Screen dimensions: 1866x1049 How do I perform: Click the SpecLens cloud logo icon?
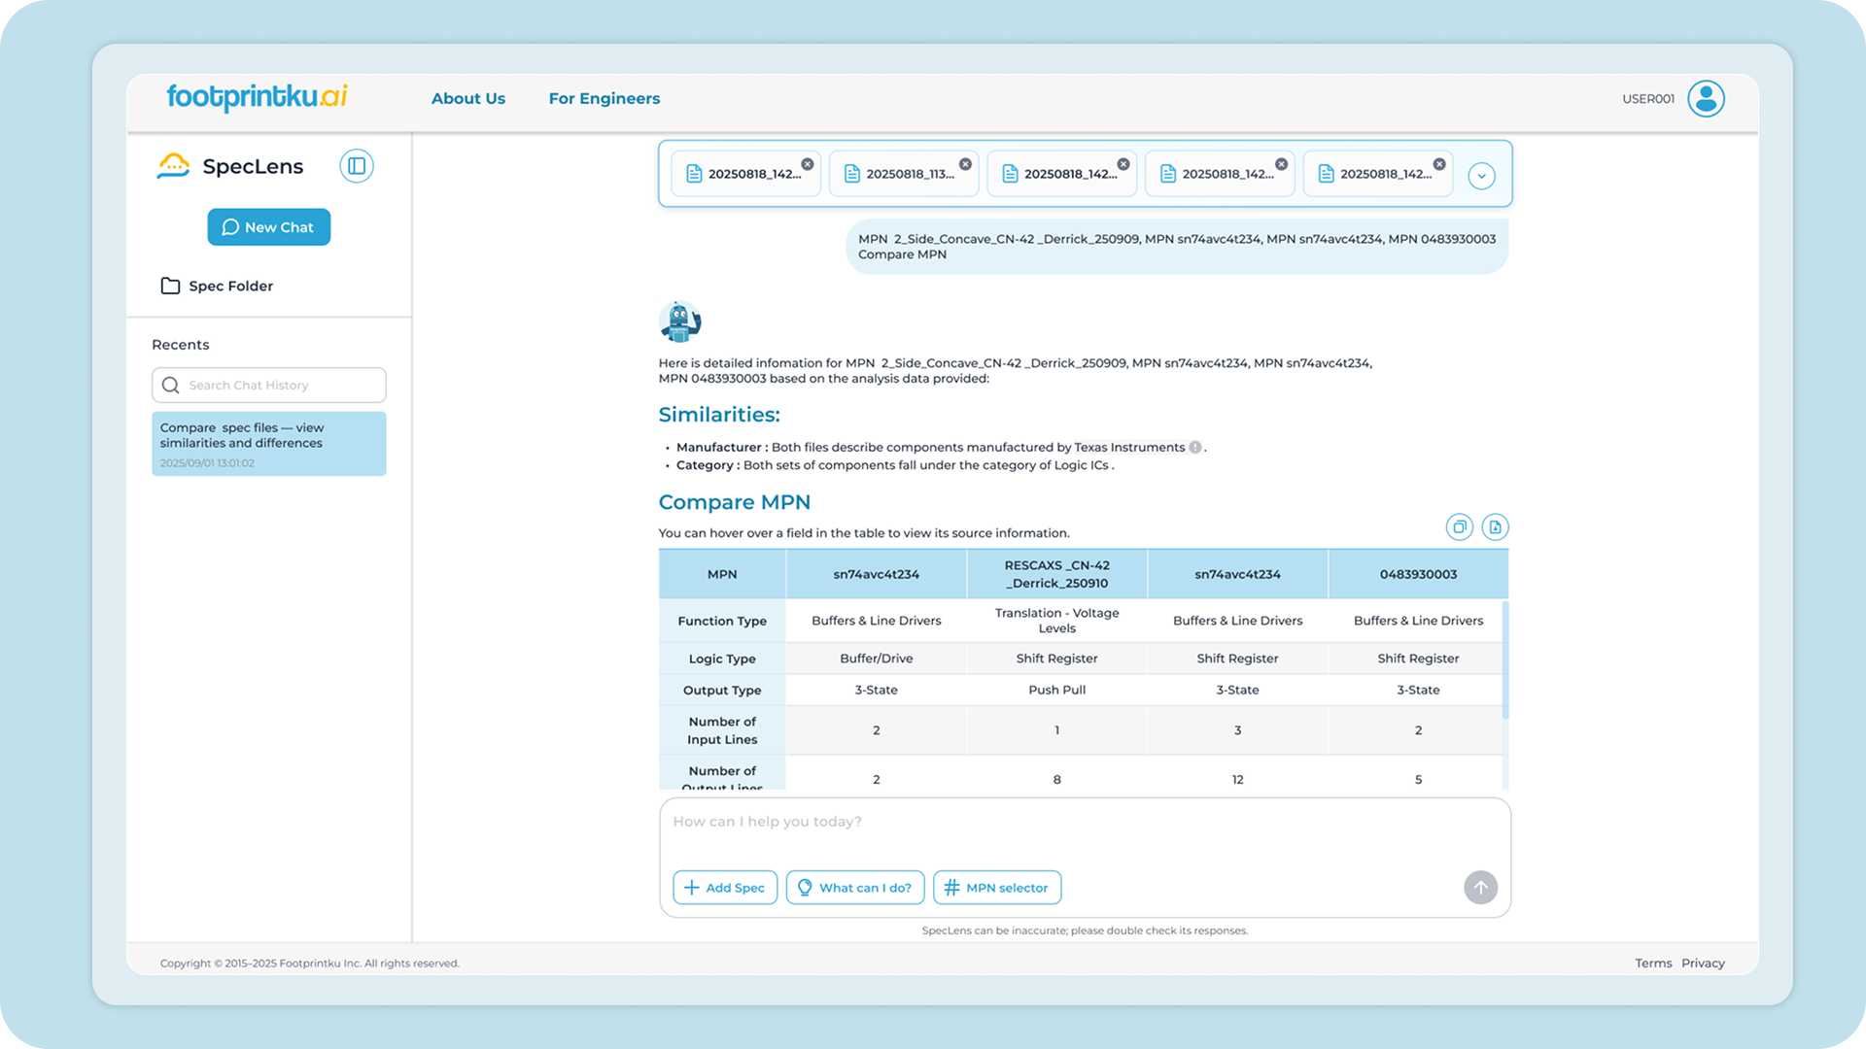173,166
